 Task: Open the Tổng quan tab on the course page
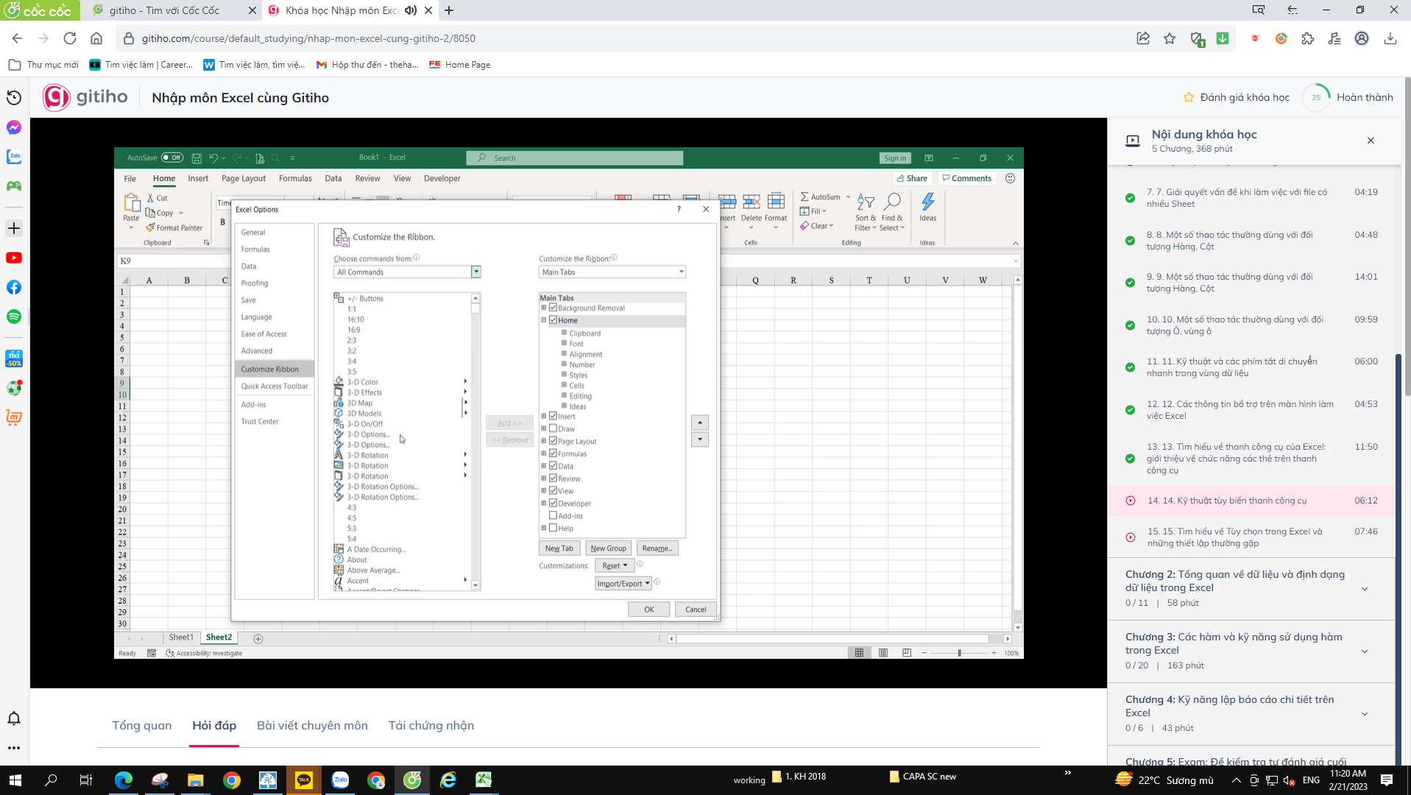(141, 725)
